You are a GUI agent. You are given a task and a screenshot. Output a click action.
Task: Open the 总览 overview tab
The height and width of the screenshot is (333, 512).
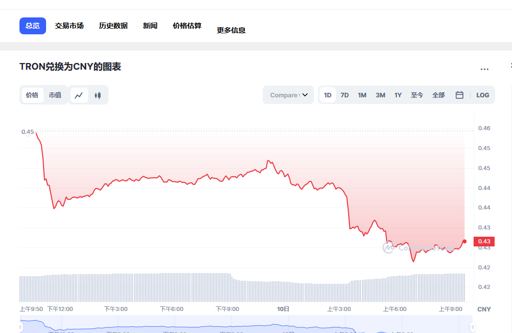pyautogui.click(x=33, y=26)
